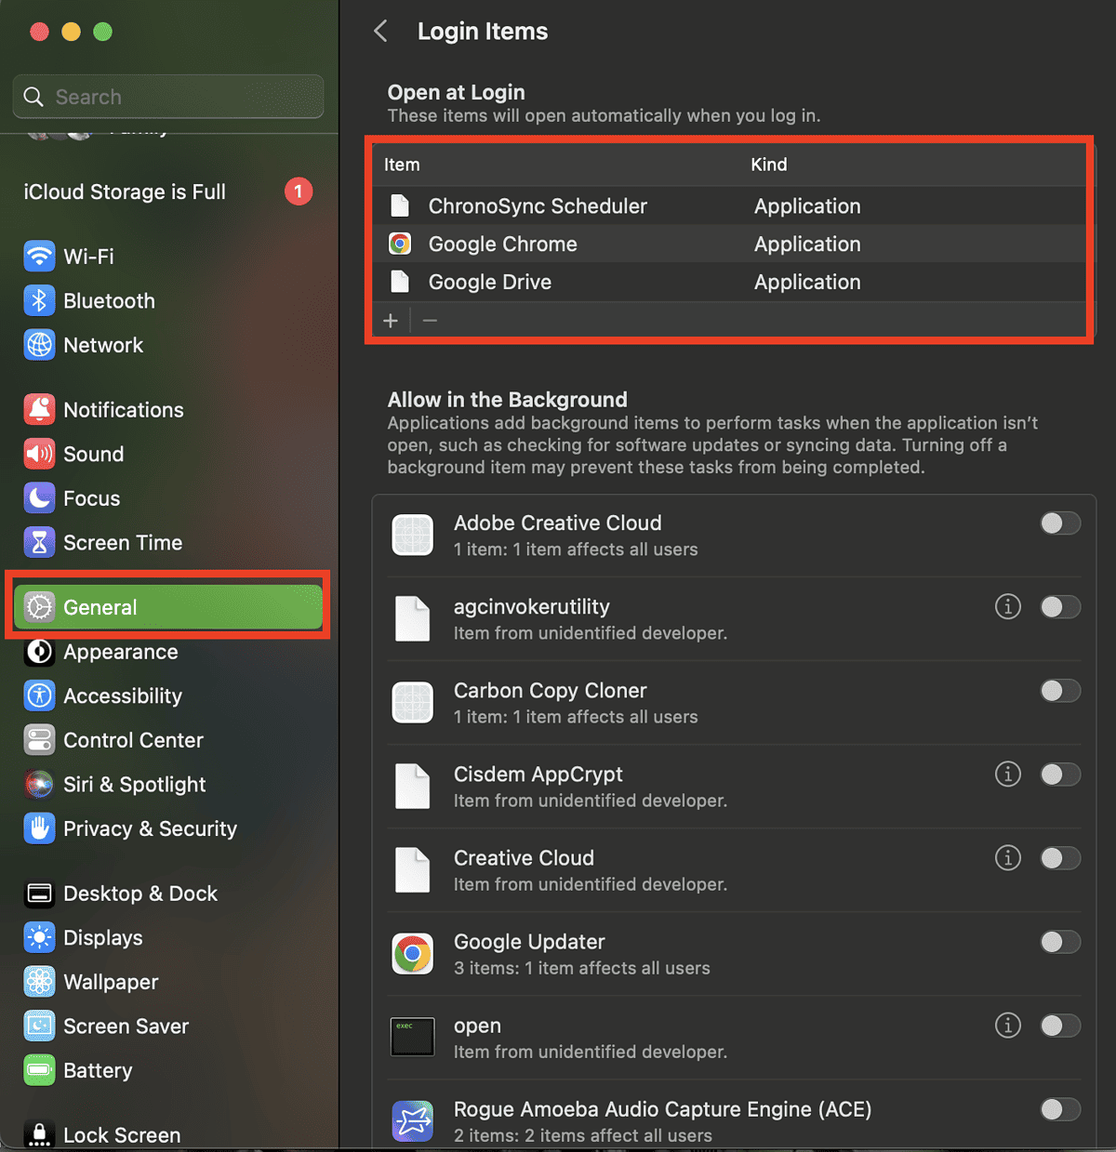1116x1152 pixels.
Task: Enable Google Updater in the background
Action: [x=1059, y=942]
